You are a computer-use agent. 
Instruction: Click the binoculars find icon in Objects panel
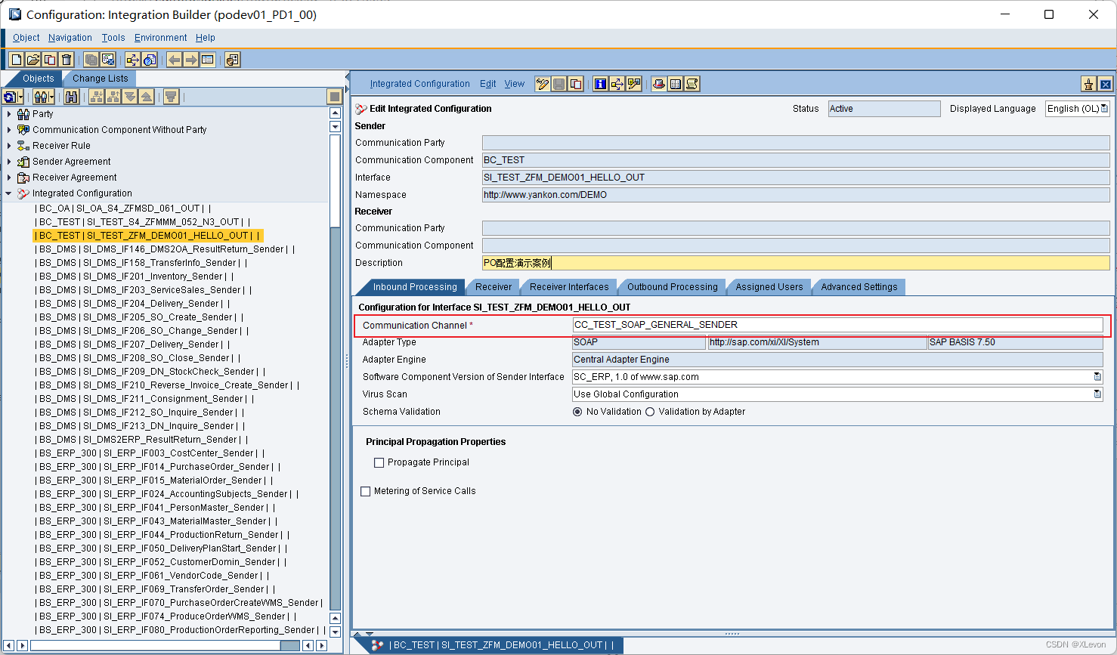pos(72,97)
